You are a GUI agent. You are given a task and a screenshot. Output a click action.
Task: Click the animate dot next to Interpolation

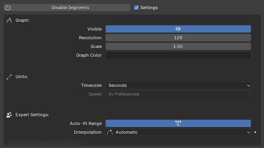(x=255, y=132)
